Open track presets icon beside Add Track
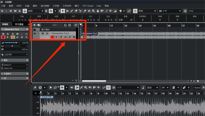 coord(39,25)
